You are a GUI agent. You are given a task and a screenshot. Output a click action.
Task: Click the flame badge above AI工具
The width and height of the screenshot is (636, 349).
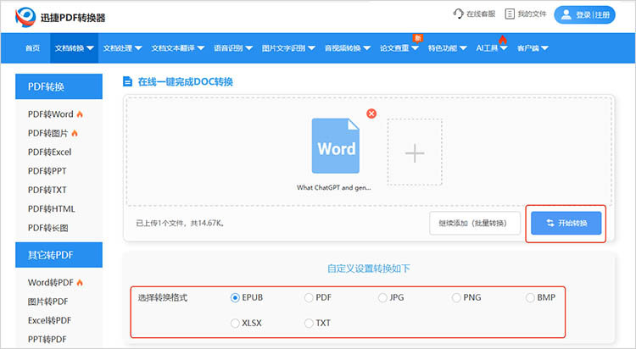tap(503, 39)
